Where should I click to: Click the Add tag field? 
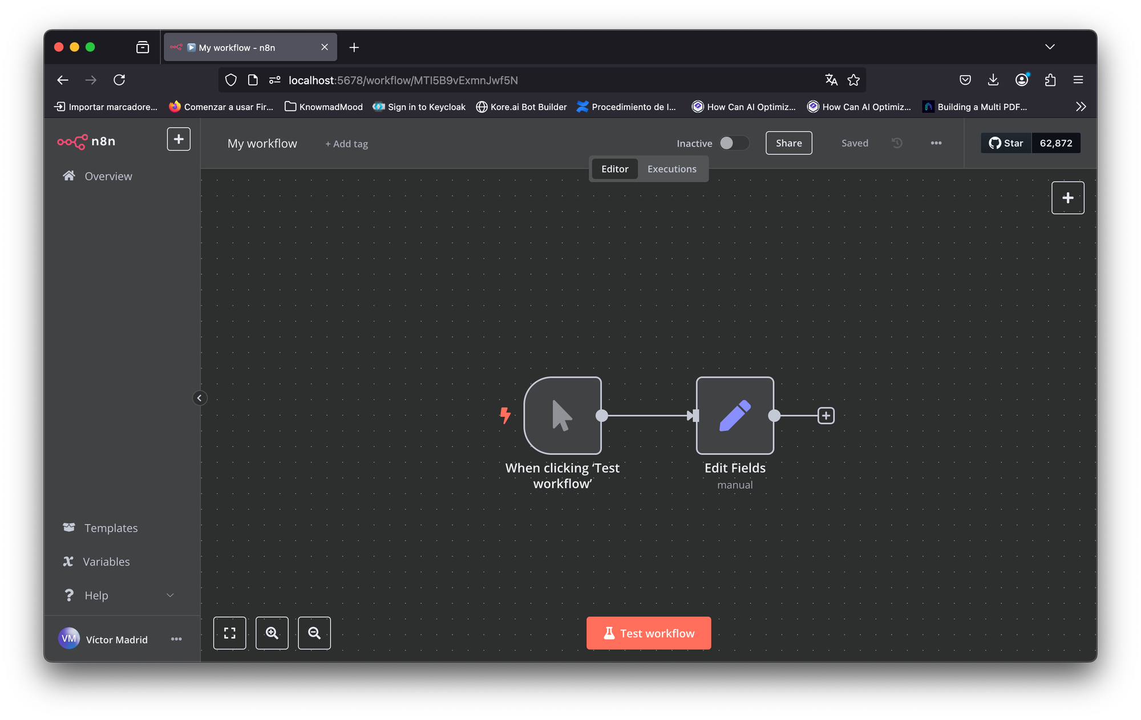(346, 144)
